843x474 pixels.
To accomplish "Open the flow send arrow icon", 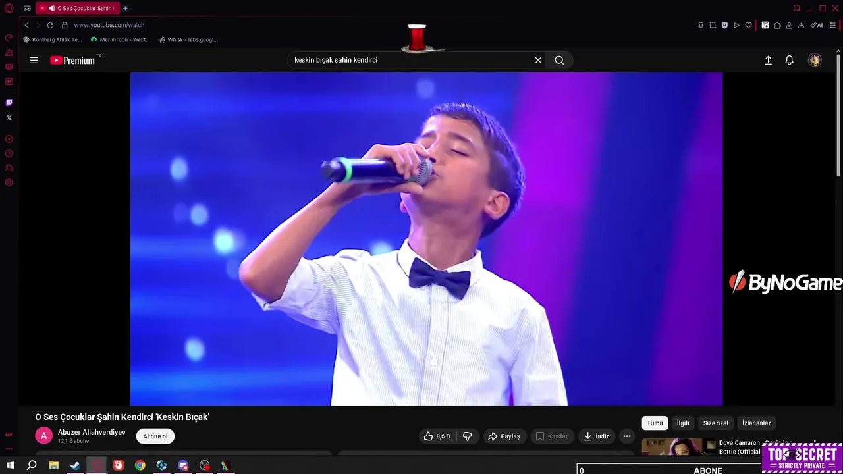I will click(736, 25).
